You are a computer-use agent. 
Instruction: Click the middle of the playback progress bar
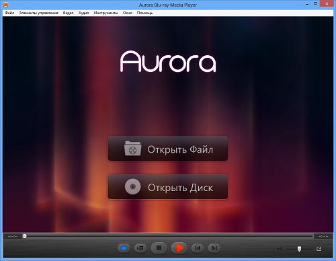pos(168,236)
